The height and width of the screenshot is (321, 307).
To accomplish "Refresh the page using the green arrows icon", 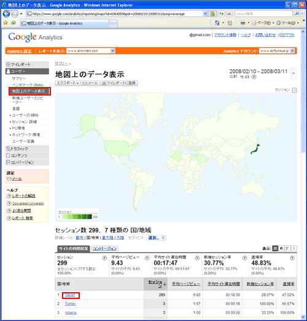I will click(x=221, y=13).
